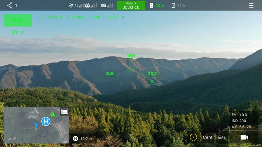Open the hamburger menu
The image size is (262, 147).
pyautogui.click(x=251, y=6)
